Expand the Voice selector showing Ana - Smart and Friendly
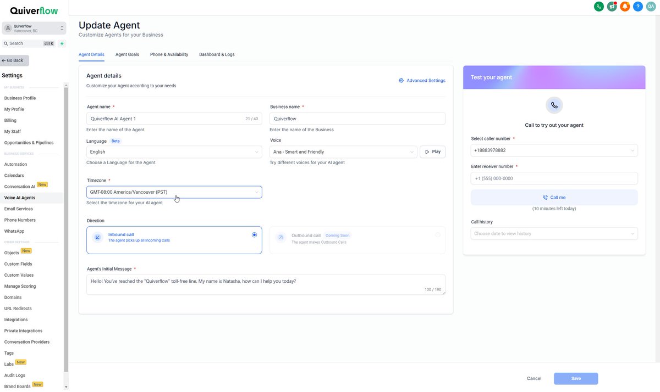The image size is (660, 392). point(343,152)
